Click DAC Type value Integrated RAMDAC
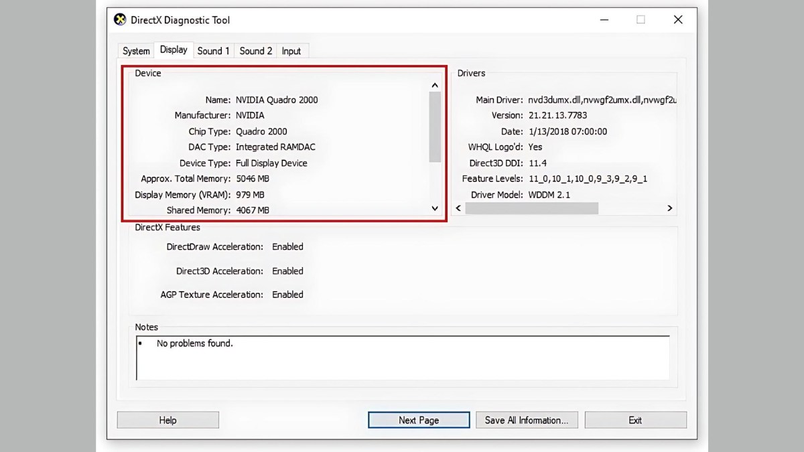 click(x=275, y=147)
